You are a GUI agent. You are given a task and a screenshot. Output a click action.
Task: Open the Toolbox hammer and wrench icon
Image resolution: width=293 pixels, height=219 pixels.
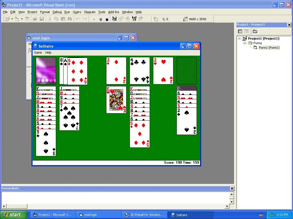pos(141,19)
